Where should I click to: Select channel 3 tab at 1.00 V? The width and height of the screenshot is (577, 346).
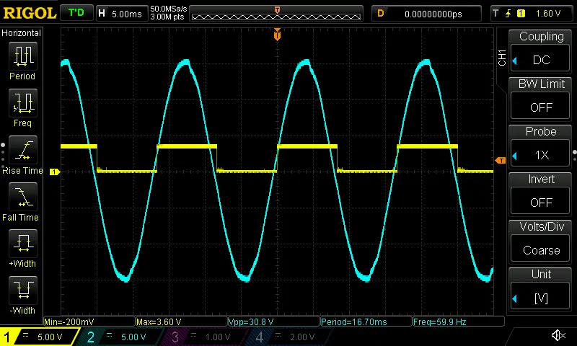[206, 337]
